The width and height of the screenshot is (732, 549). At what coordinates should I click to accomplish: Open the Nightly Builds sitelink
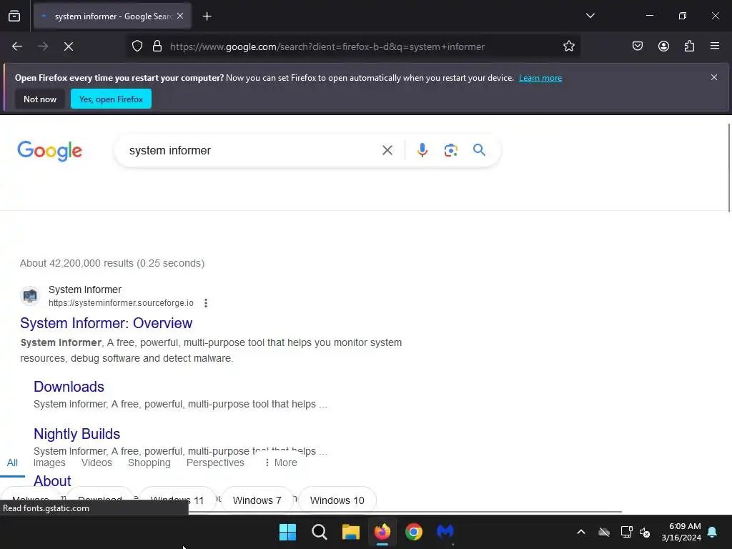tap(76, 434)
